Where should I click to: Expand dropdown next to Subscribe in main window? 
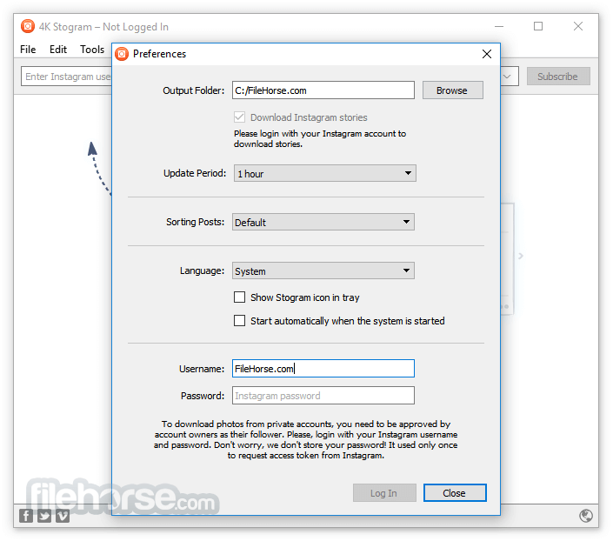click(508, 77)
